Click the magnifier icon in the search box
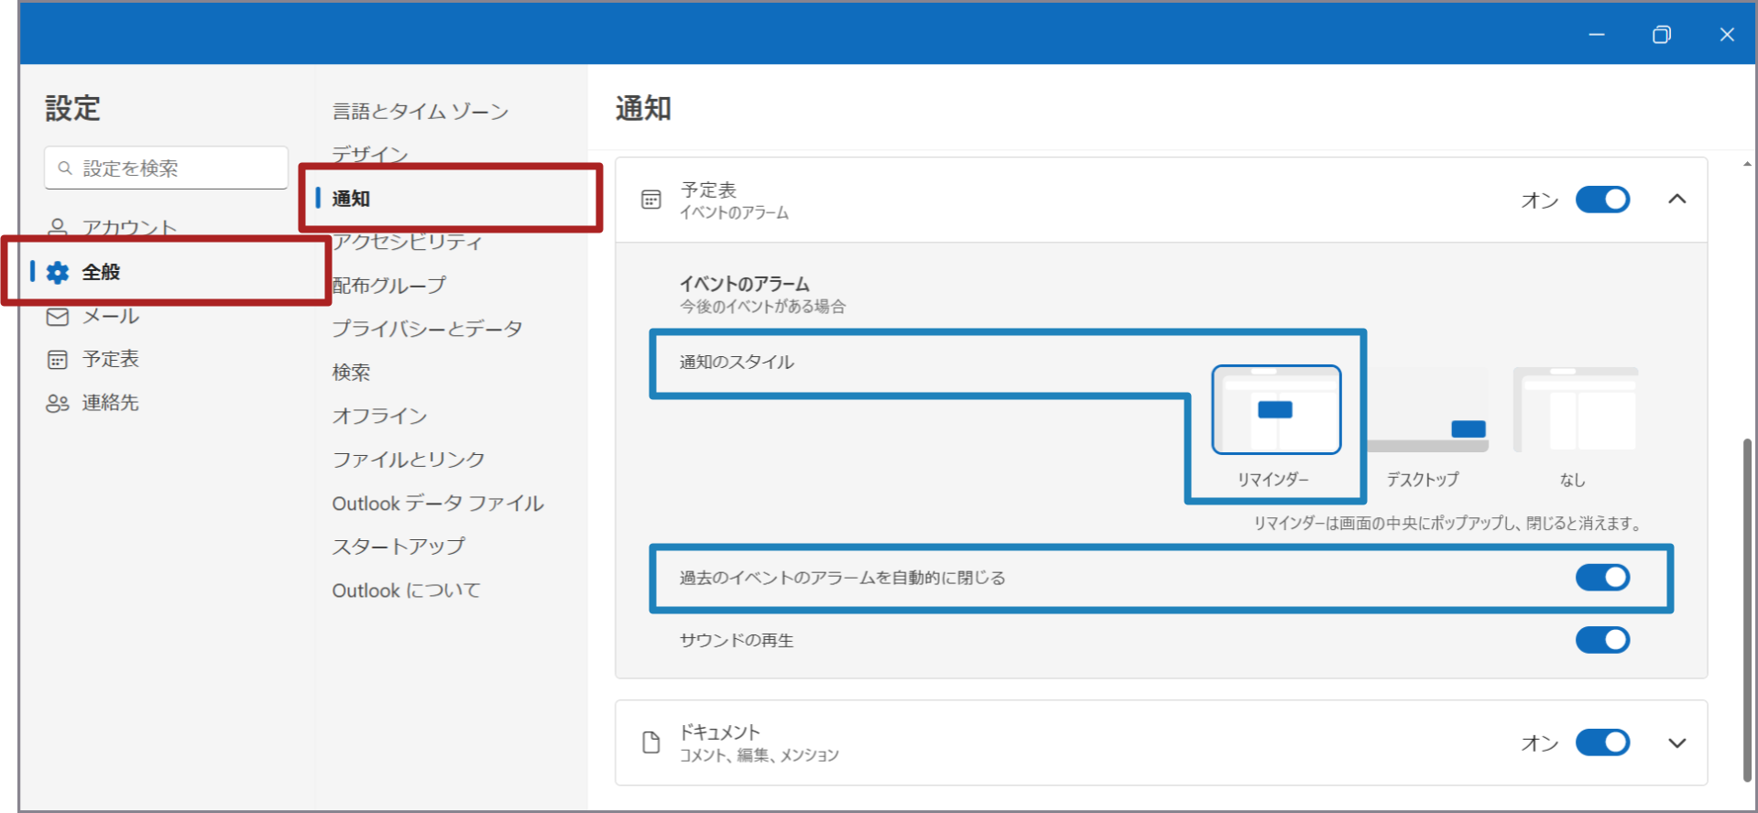The width and height of the screenshot is (1758, 813). (65, 168)
